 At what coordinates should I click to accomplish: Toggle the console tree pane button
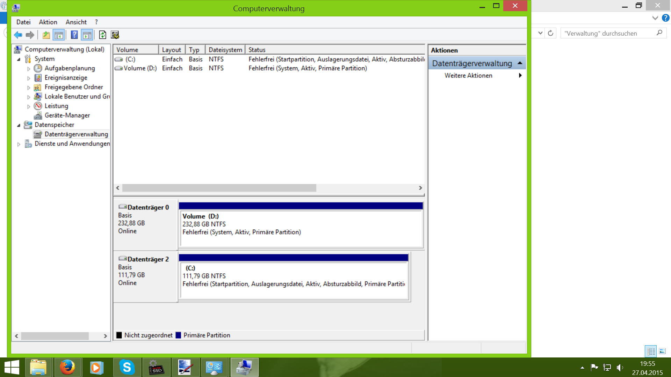(x=59, y=35)
